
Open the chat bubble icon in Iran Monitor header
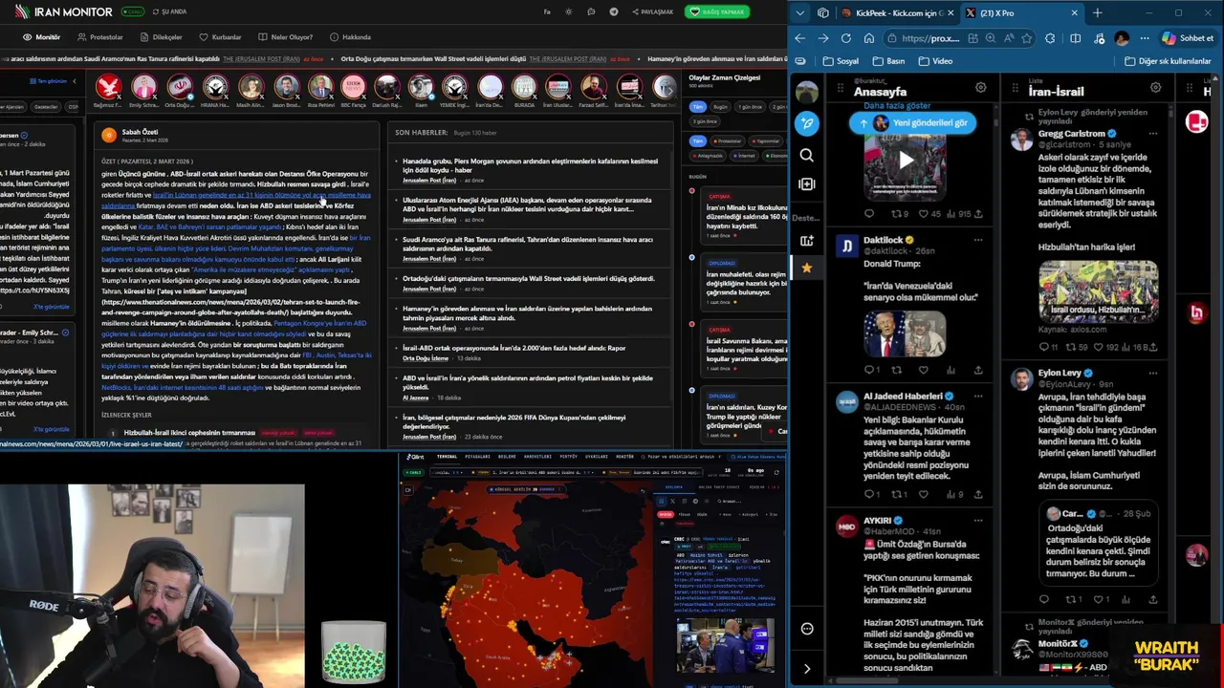tap(591, 11)
